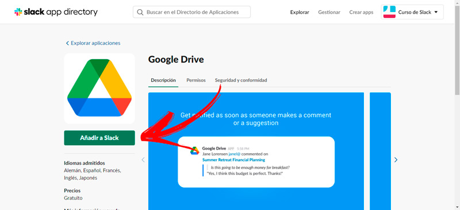
Task: Click the Añadir a Slack button
Action: 99,138
